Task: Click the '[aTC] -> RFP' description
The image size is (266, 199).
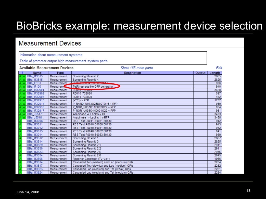Action: click(81, 100)
